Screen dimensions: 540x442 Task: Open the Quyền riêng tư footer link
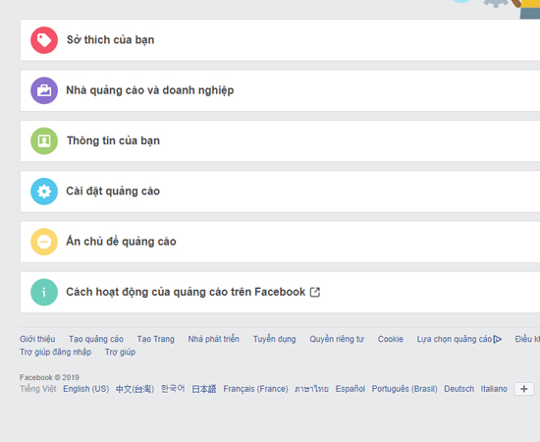(337, 339)
